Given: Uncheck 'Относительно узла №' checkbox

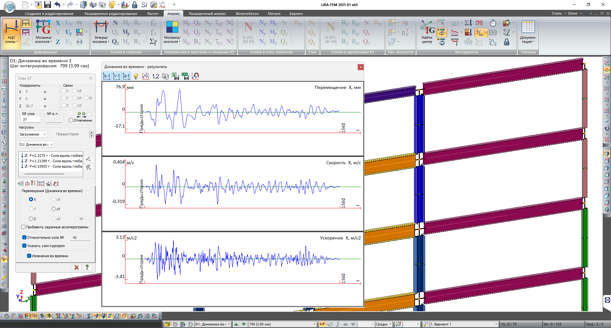Looking at the screenshot, I should pos(24,238).
